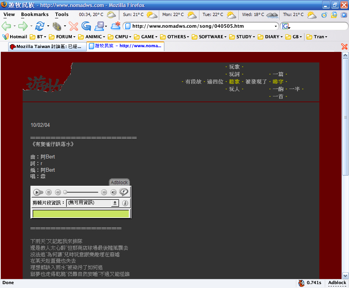The image size is (349, 288).
Task: Click the 有段故 navigation link
Action: pos(193,82)
